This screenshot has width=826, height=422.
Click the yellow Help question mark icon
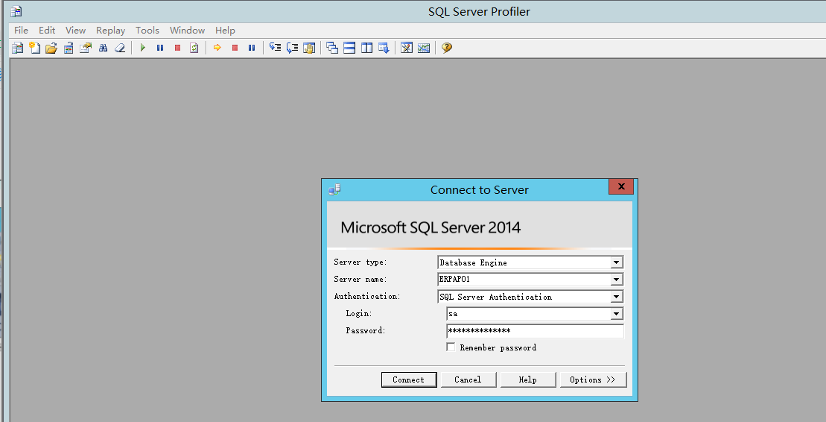447,48
